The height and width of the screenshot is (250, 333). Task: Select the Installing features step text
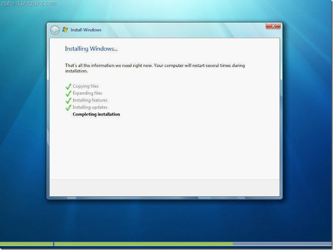point(90,100)
